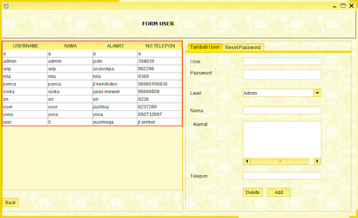Viewport: 358px width, 218px height.
Task: Click the Java application icon in title bar
Action: (6, 6)
